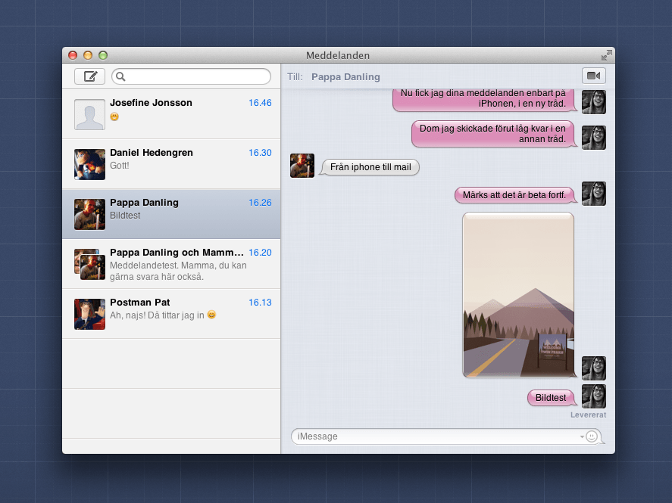
Task: Click the green zoom window button
Action: 102,55
